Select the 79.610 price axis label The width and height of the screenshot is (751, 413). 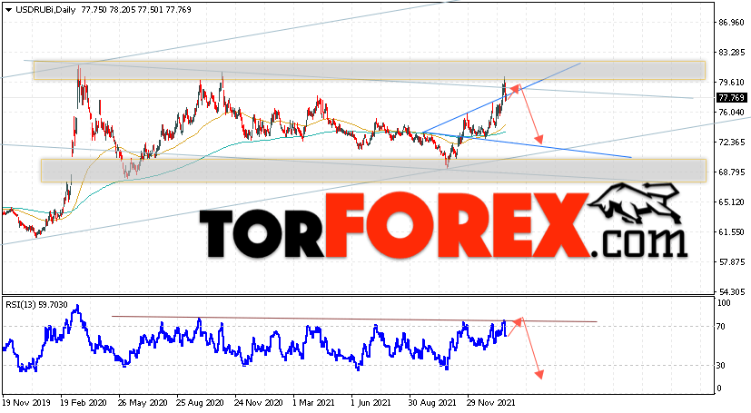pyautogui.click(x=731, y=83)
